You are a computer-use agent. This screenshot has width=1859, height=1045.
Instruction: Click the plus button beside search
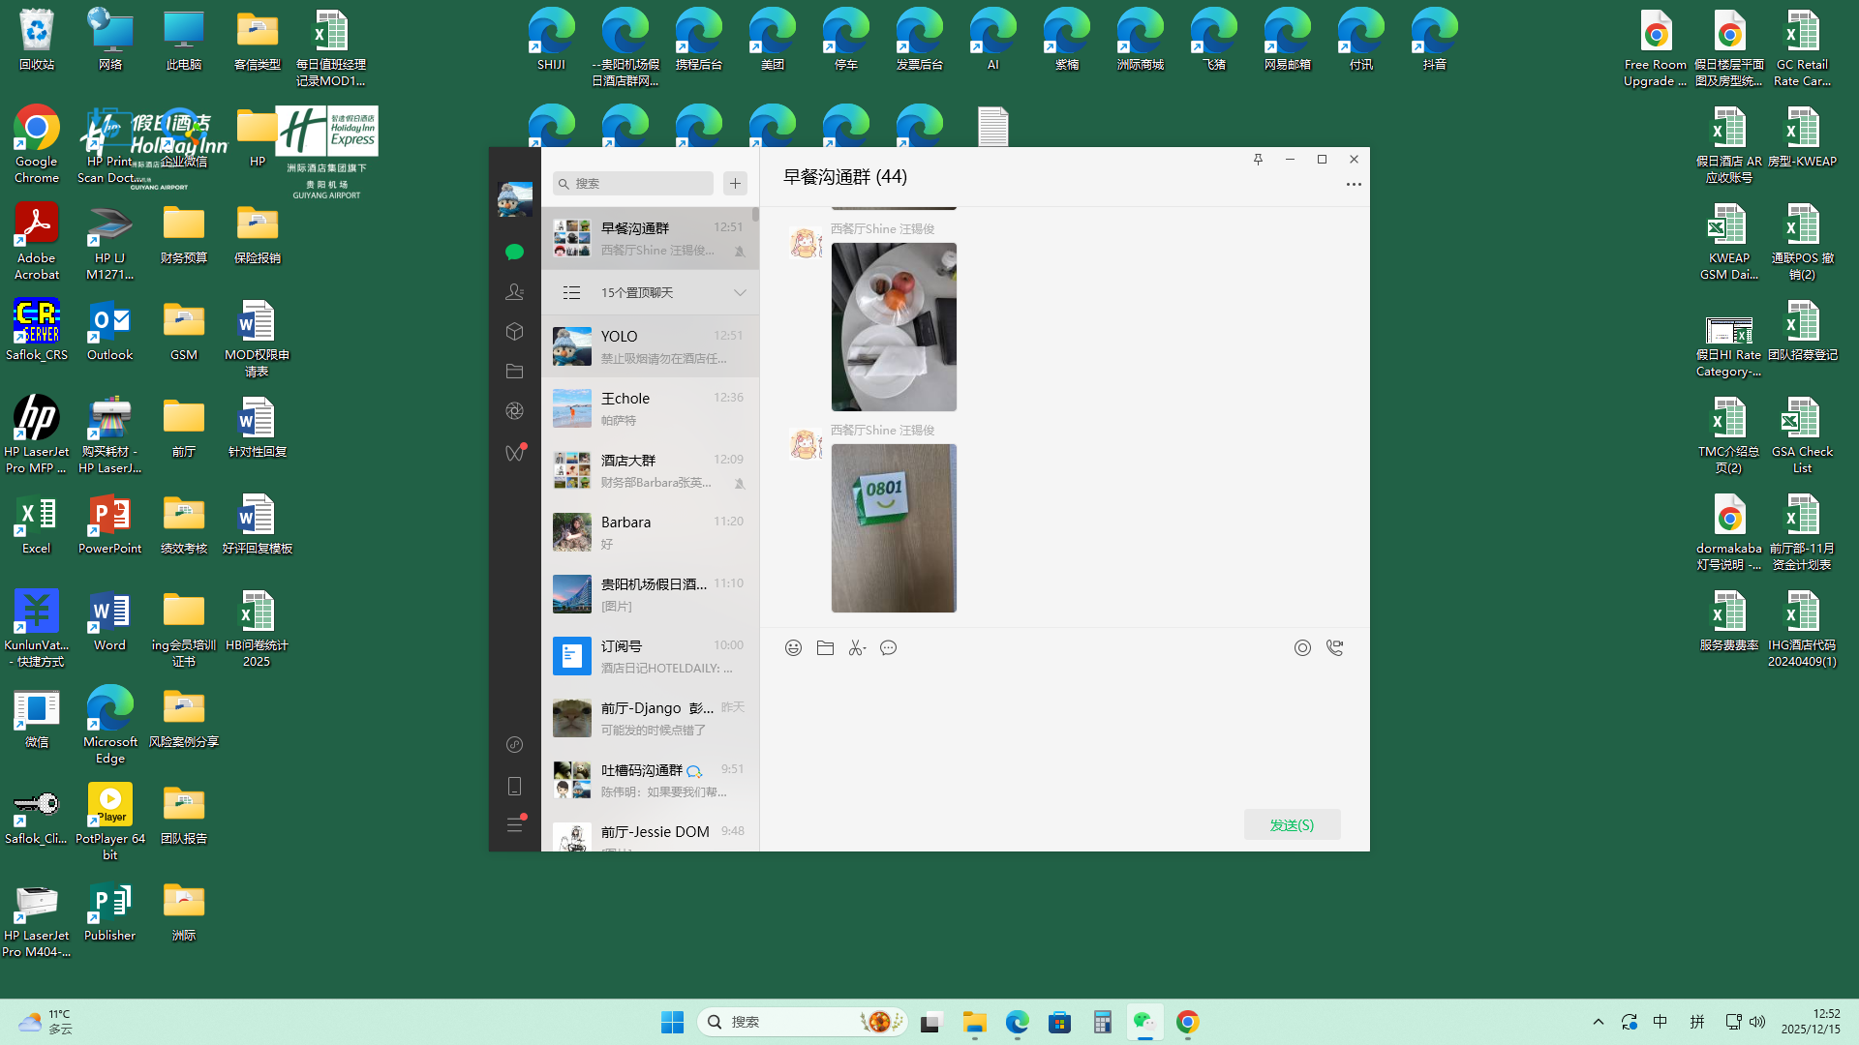coord(735,183)
